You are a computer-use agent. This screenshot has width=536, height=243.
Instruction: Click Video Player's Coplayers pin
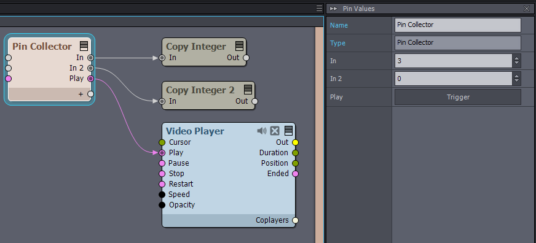click(295, 220)
